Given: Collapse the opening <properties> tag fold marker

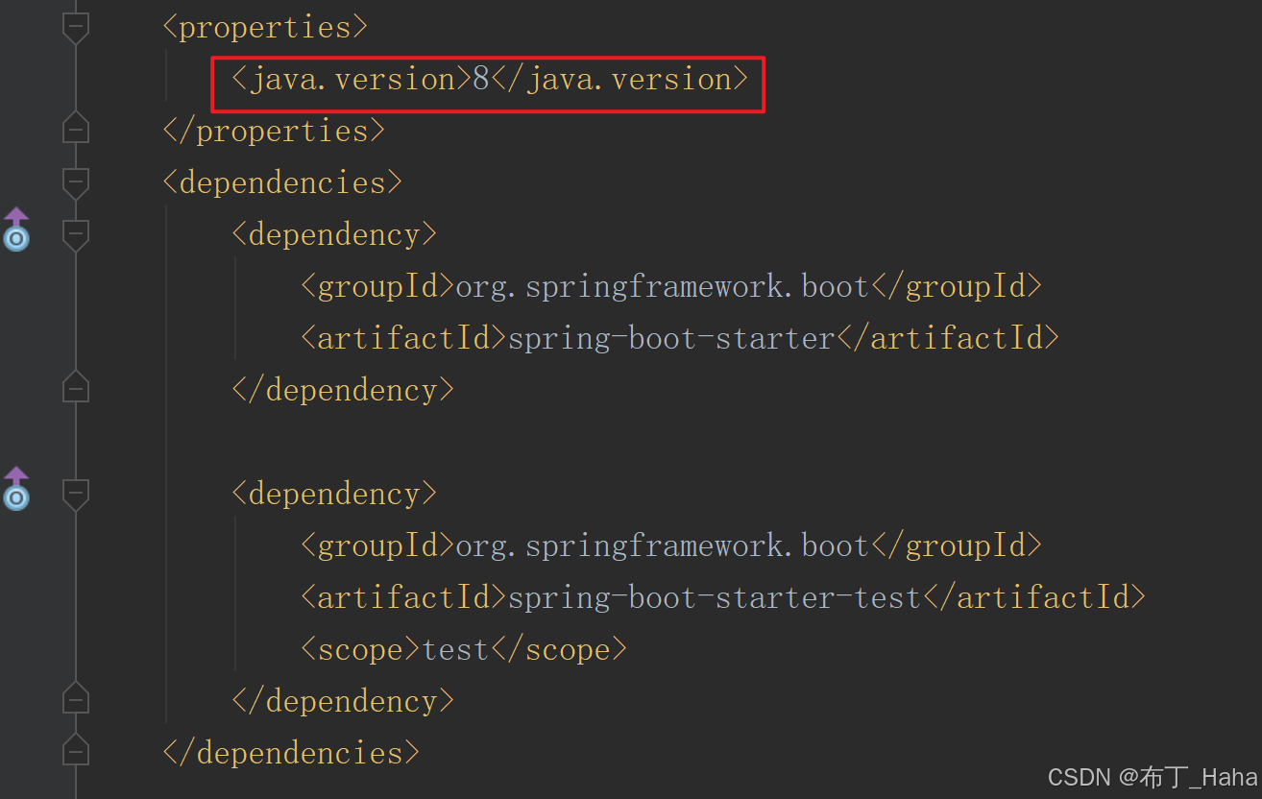Looking at the screenshot, I should click(x=76, y=27).
